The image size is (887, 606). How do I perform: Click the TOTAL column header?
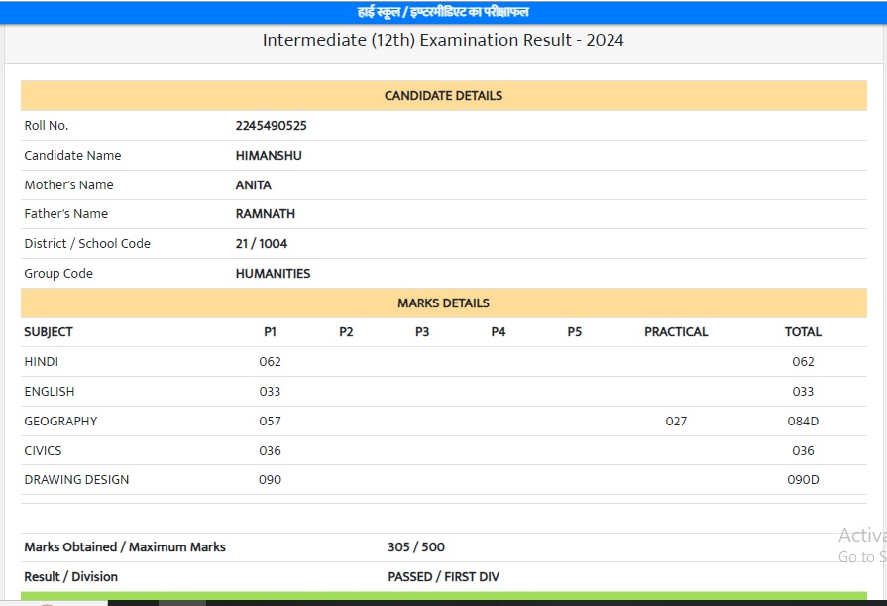point(803,332)
